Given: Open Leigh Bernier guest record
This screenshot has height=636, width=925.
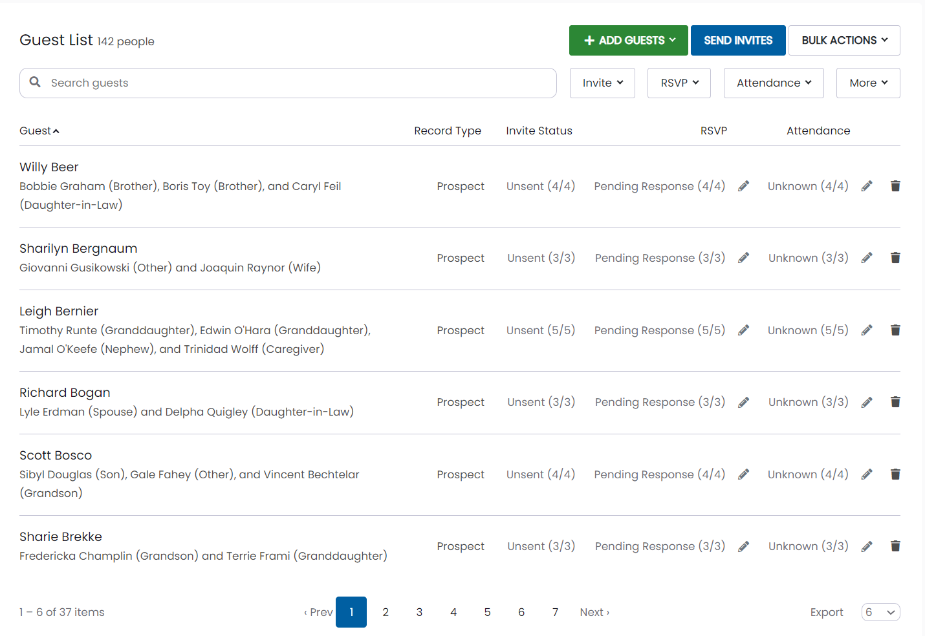Looking at the screenshot, I should tap(59, 311).
